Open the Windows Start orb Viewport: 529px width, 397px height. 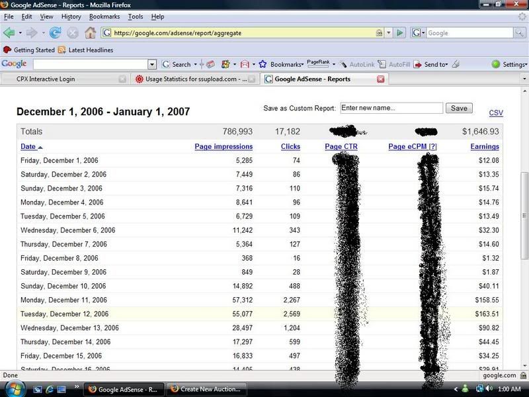click(14, 388)
